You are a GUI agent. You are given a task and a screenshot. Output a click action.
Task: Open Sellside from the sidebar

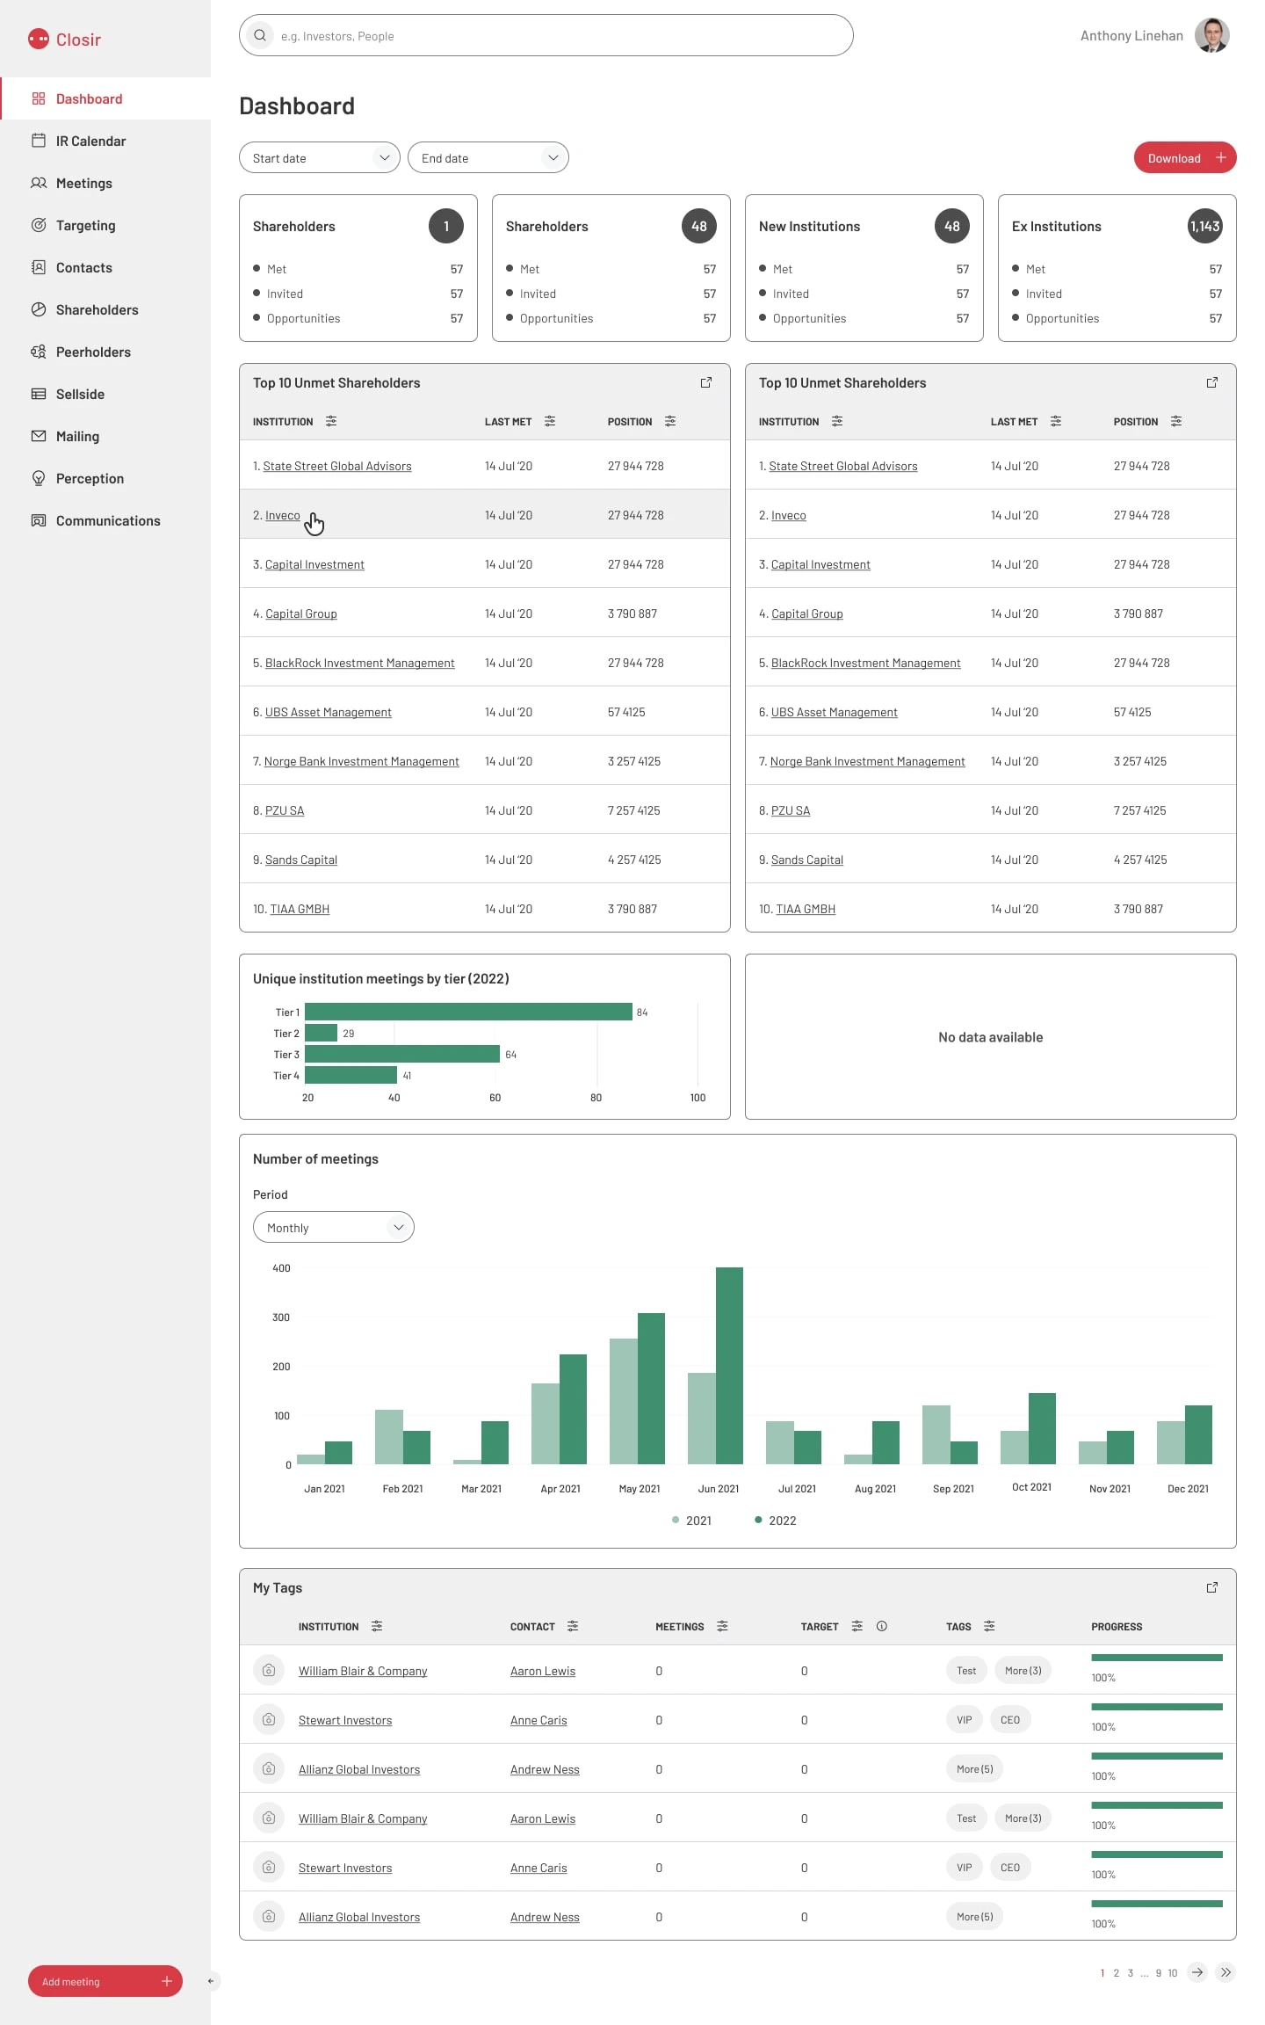tap(105, 394)
